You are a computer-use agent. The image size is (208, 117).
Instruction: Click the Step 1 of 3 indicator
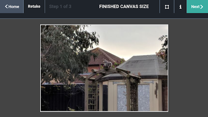pos(60,6)
